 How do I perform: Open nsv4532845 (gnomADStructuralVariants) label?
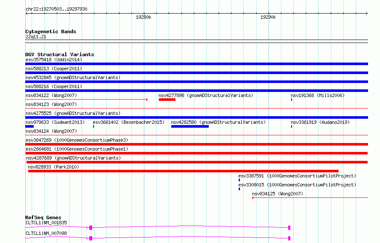pos(73,77)
